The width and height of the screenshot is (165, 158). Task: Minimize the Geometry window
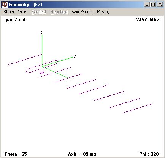(x=147, y=5)
